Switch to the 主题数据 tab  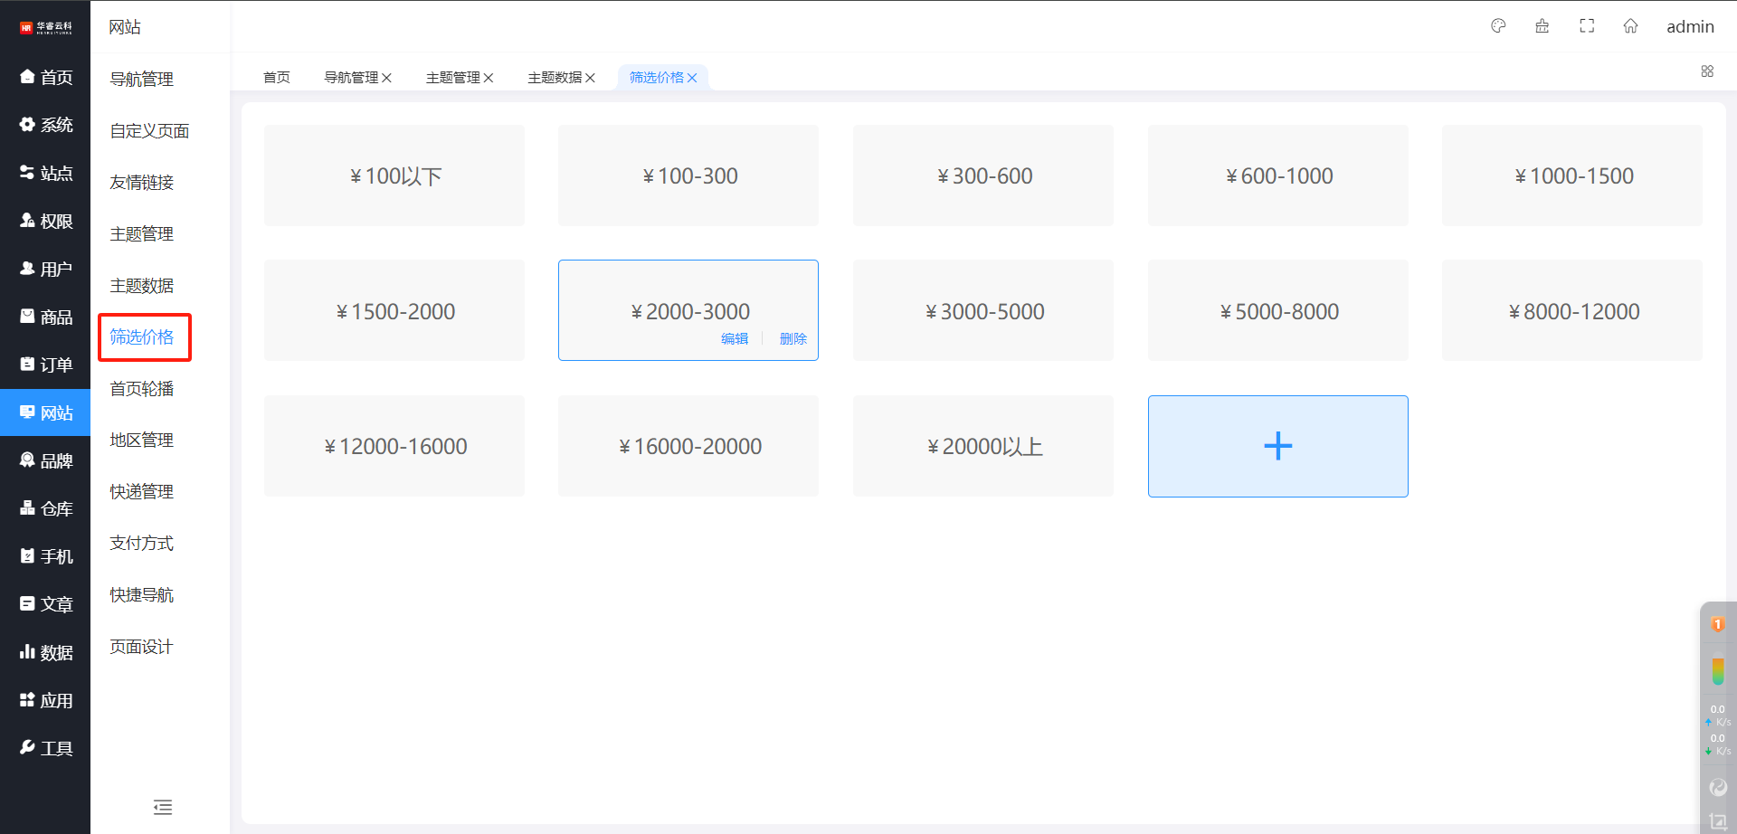(554, 78)
